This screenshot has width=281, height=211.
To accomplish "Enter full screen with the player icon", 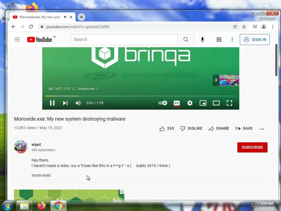I will pos(229,103).
